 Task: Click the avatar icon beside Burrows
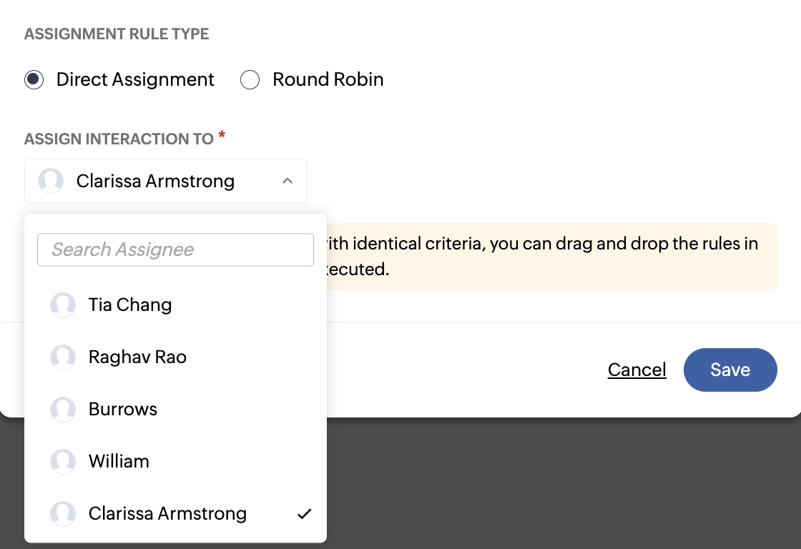coord(63,410)
